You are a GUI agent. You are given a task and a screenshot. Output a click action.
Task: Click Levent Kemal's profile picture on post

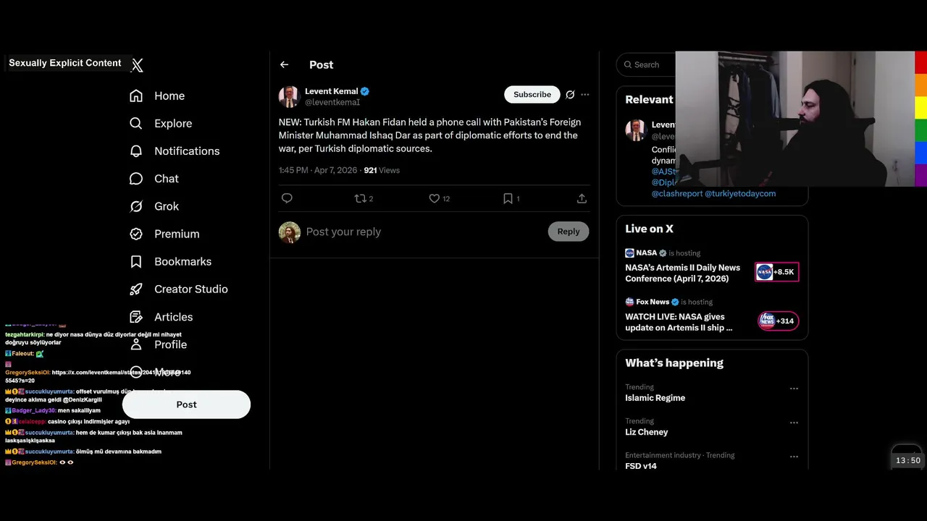[289, 96]
